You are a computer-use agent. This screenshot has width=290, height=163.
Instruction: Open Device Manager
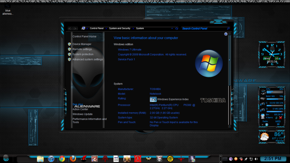point(82,44)
